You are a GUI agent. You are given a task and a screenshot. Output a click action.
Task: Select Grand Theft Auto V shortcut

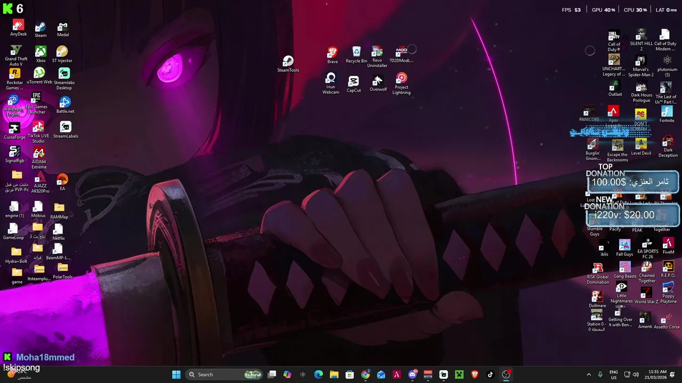pos(16,56)
